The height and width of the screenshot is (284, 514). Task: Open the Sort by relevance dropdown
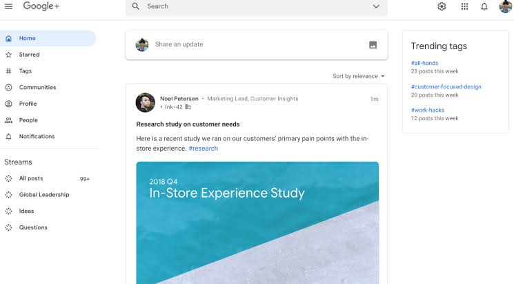tap(359, 76)
